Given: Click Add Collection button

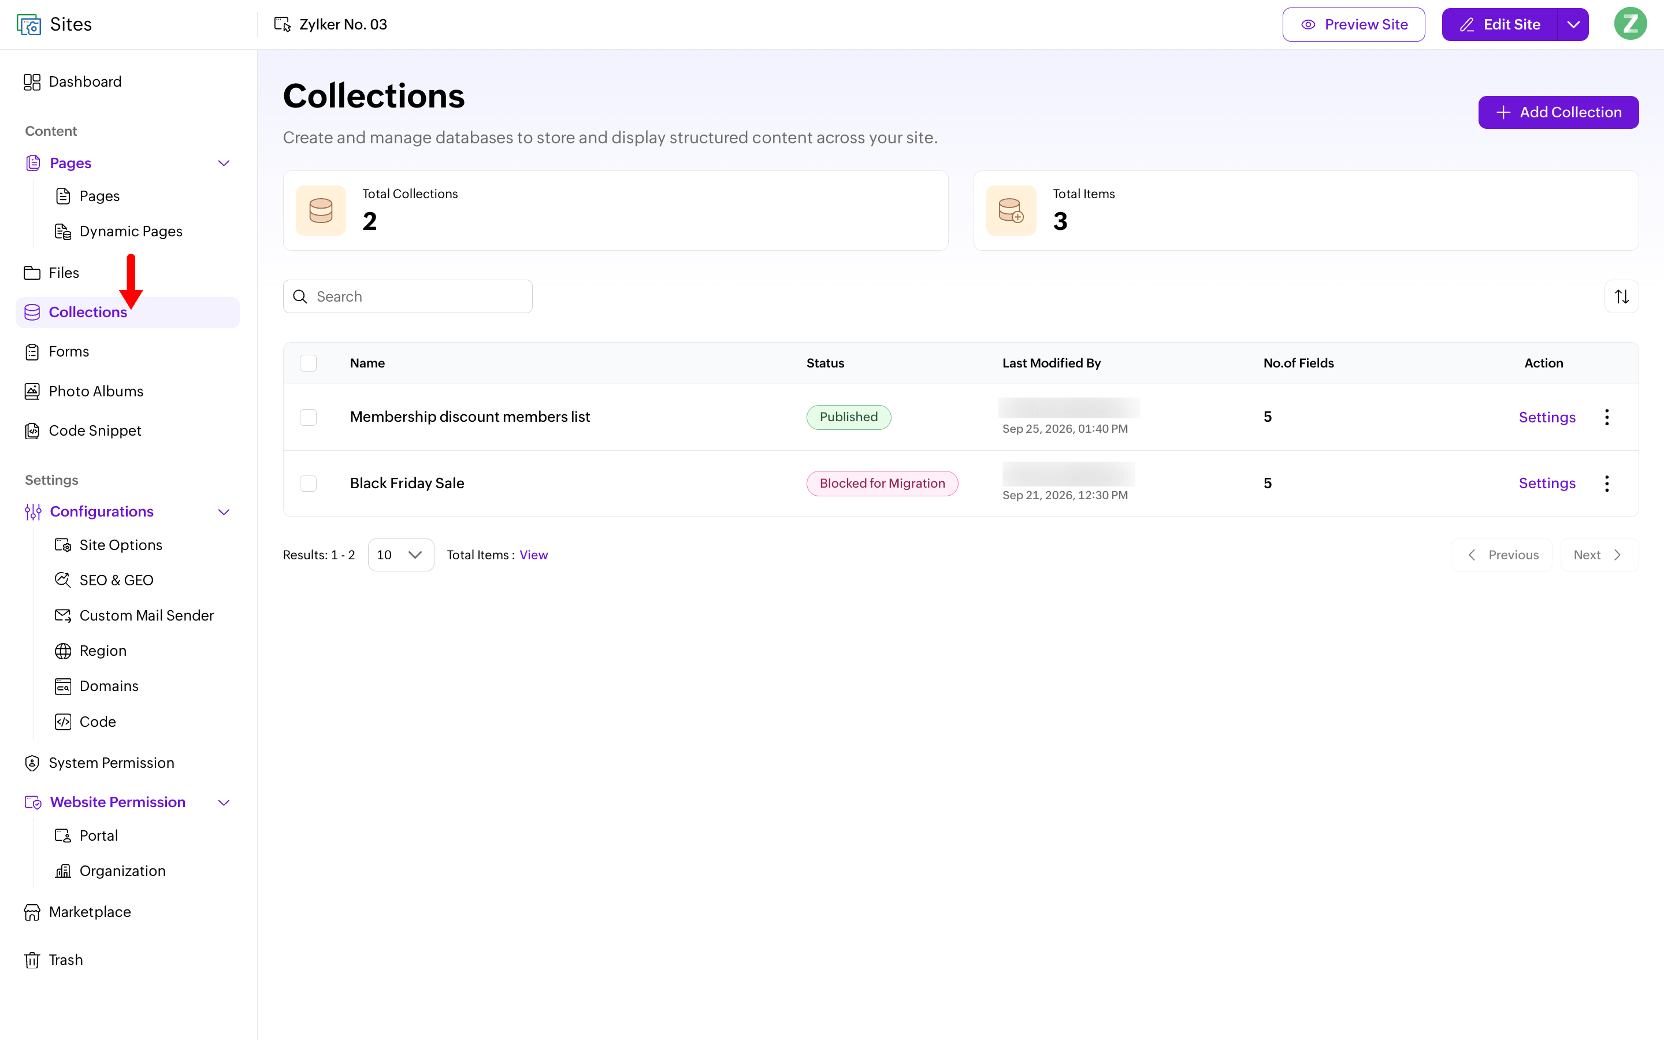Looking at the screenshot, I should (1558, 112).
